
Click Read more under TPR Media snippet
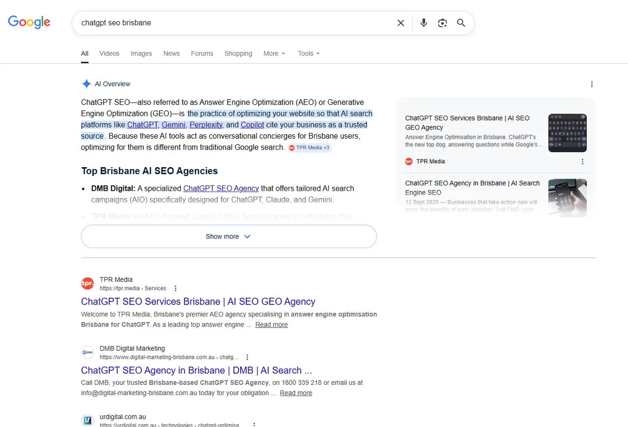point(271,325)
